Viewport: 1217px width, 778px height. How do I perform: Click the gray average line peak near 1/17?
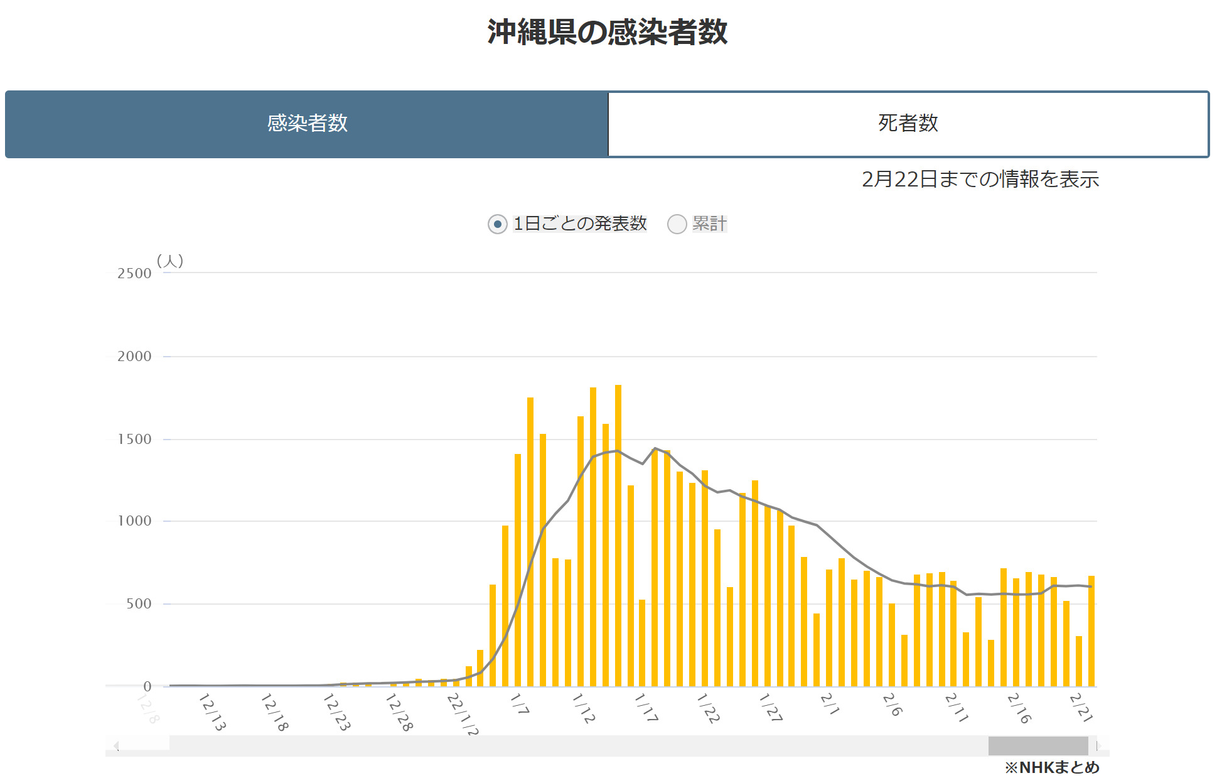coord(655,448)
